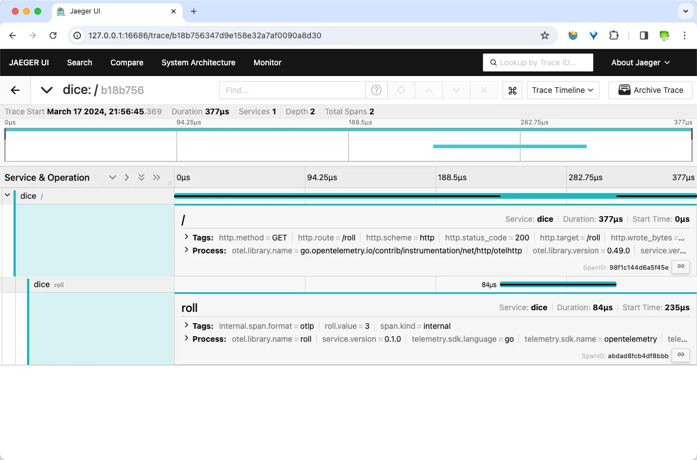The height and width of the screenshot is (460, 697).
Task: Collapse the trace header chevron by dice title
Action: tap(47, 90)
